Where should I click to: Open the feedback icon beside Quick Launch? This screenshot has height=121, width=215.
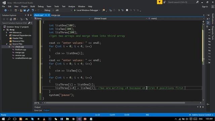(x=165, y=2)
